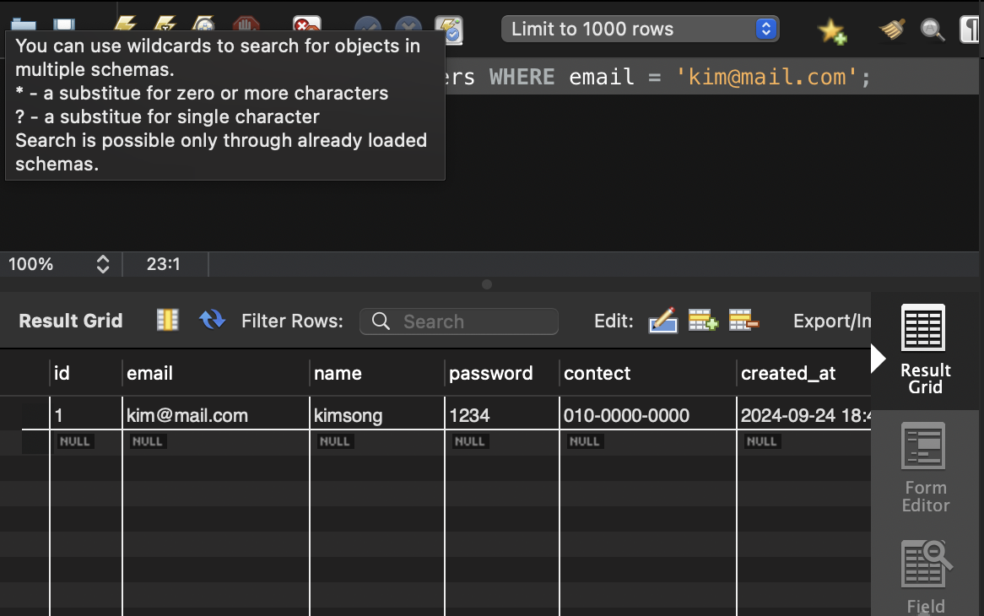Refresh the result data with the blue arrows icon
The image size is (984, 616).
[x=212, y=319]
